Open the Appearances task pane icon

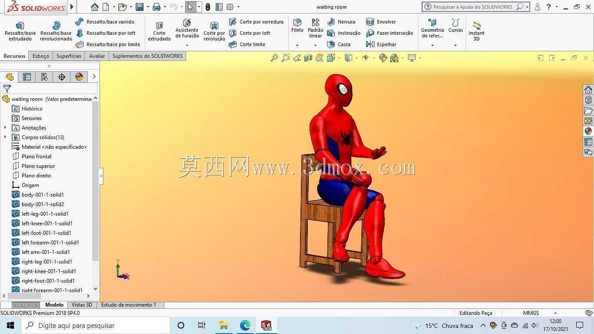click(588, 131)
